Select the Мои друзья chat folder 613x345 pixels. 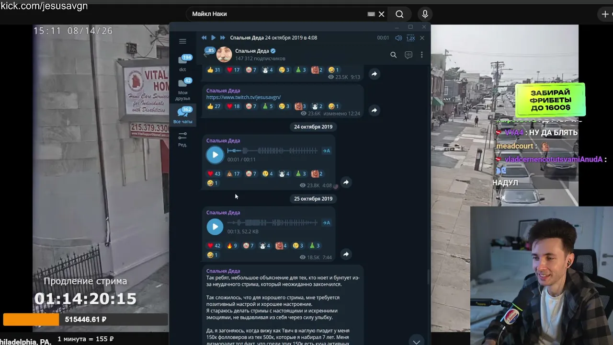click(182, 90)
